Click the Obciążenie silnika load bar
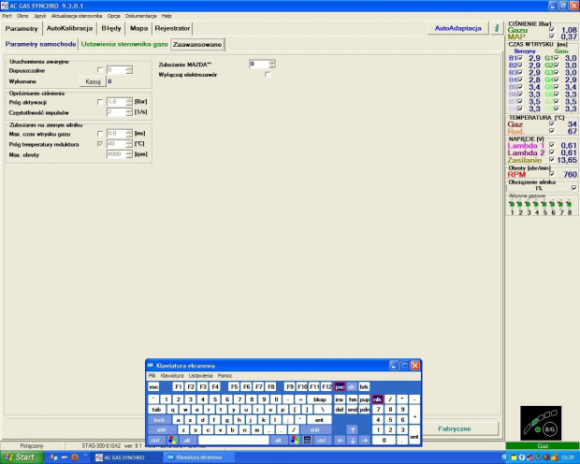 (538, 188)
